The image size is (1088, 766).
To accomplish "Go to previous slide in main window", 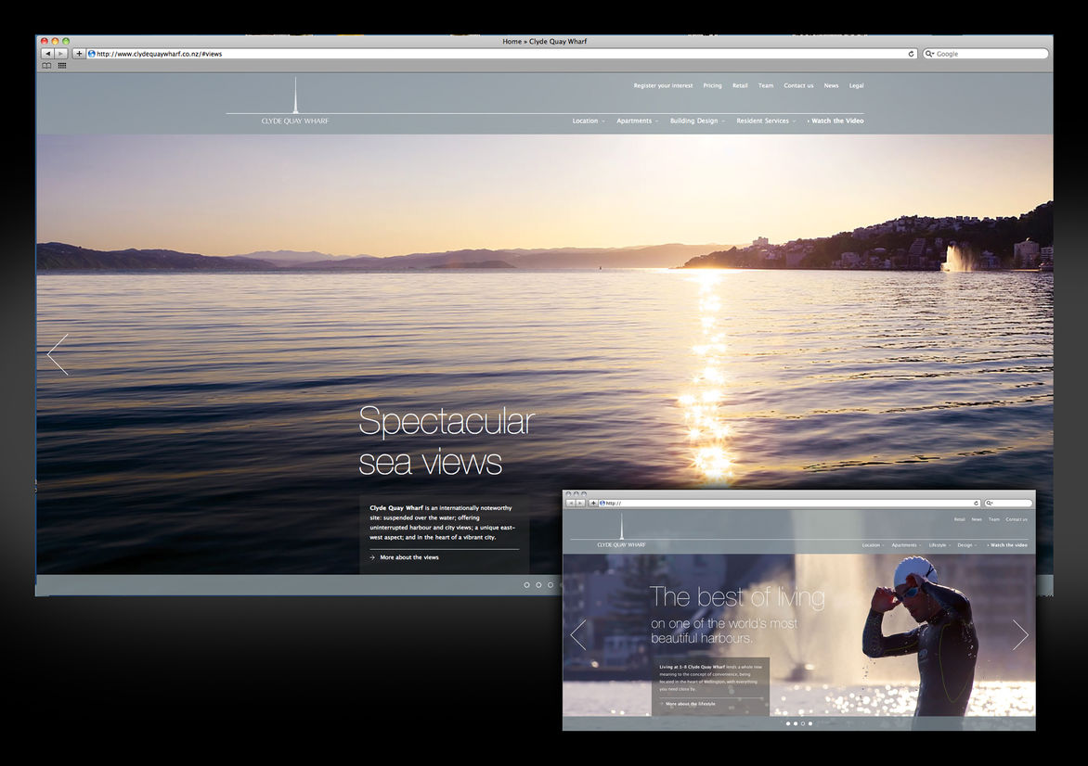I will click(x=58, y=354).
